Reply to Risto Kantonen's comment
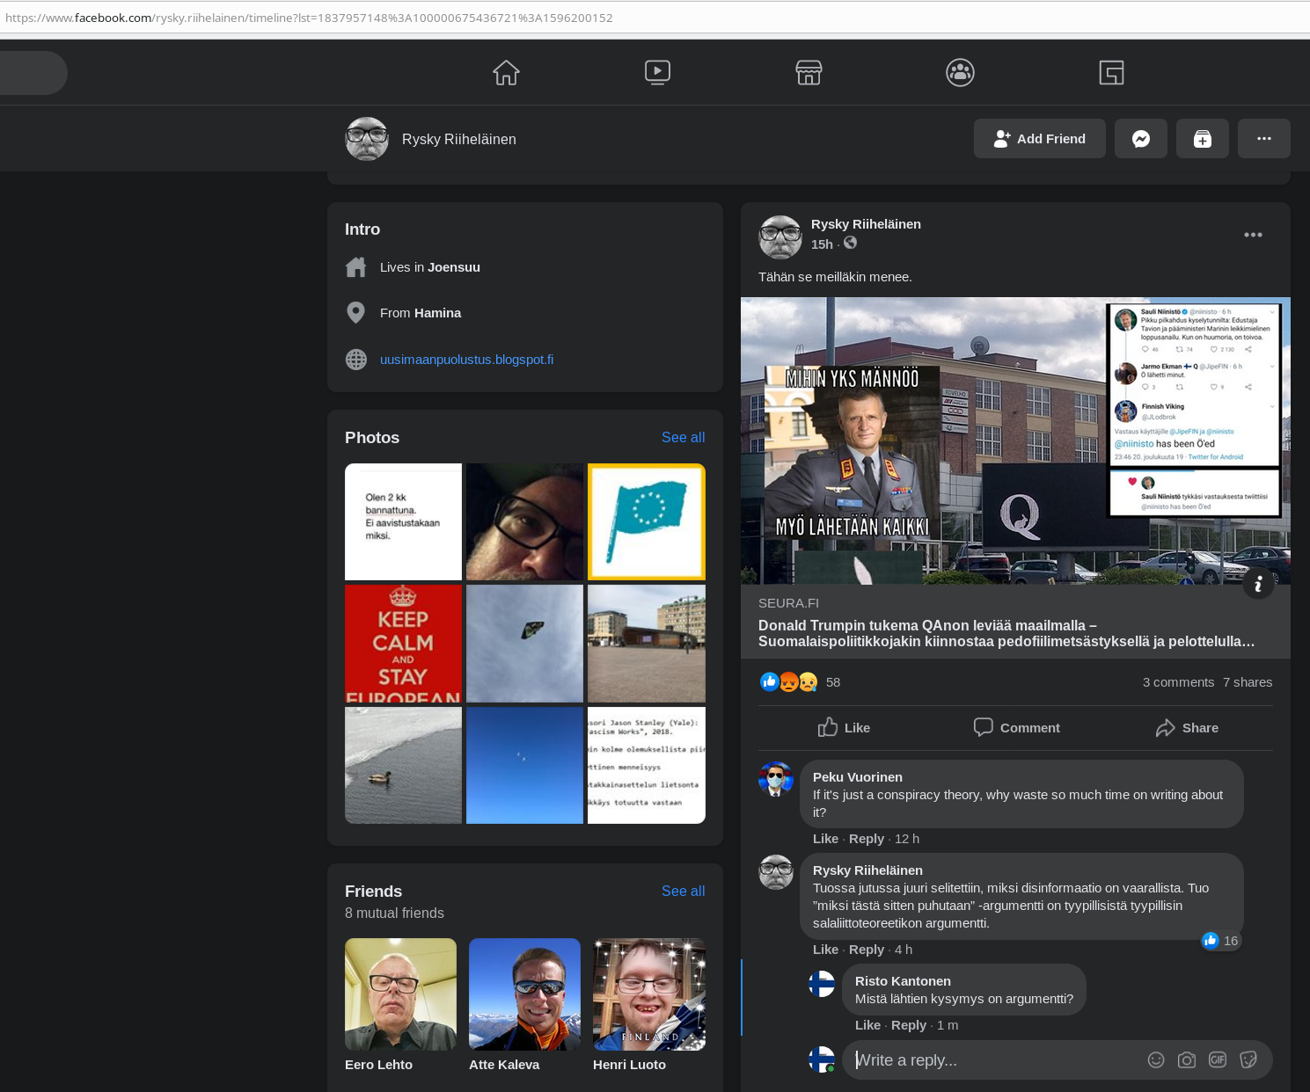 (909, 1025)
